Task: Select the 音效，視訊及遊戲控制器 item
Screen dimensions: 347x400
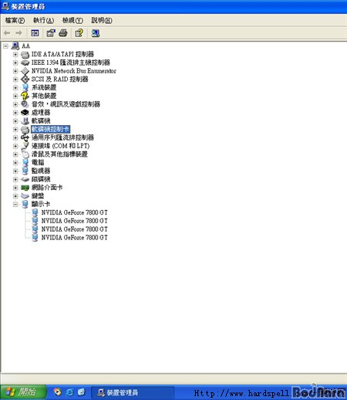Action: [66, 104]
